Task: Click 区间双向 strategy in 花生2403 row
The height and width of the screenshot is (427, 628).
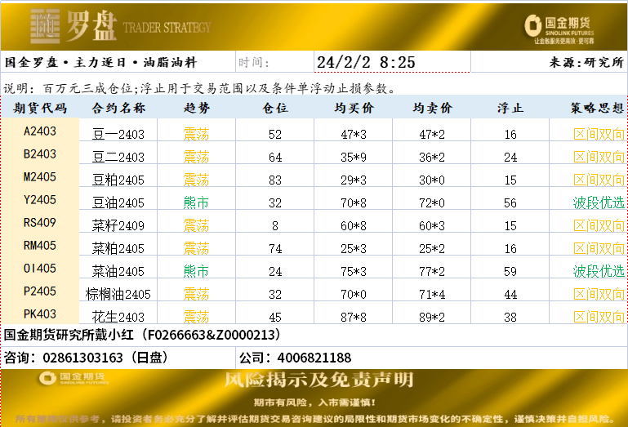Action: pos(599,317)
